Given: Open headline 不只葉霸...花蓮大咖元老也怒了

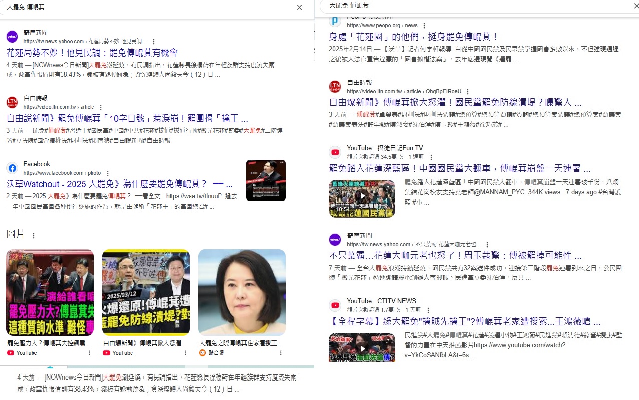Looking at the screenshot, I should 455,255.
